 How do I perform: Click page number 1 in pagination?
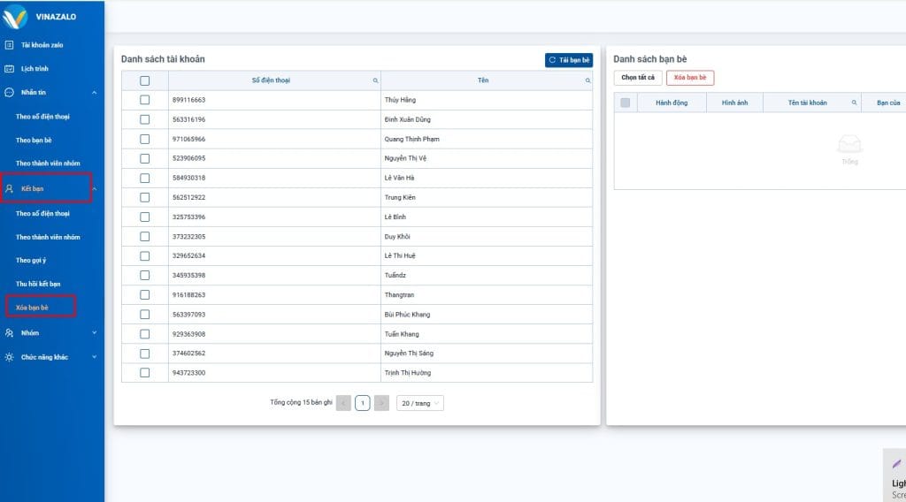click(x=363, y=403)
